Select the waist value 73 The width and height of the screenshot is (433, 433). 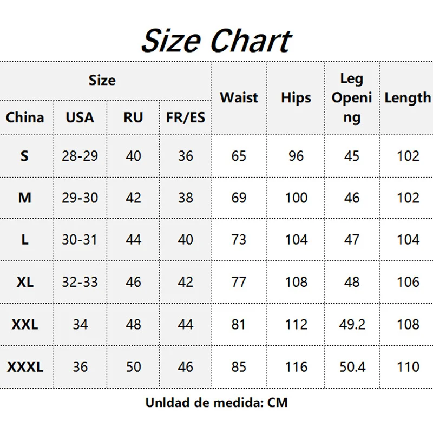click(239, 240)
